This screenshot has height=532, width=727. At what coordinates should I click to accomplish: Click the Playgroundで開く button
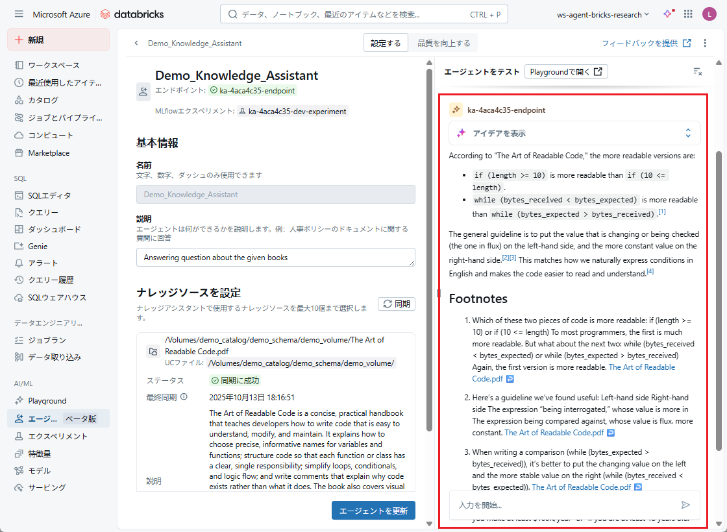[x=566, y=71]
